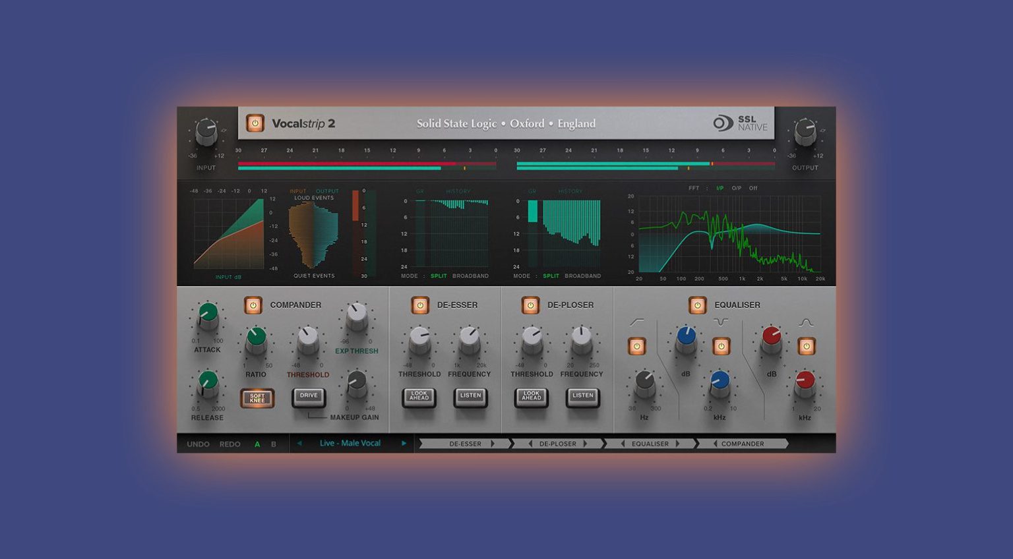Click SPLIT mode under the De-Ploser history
The image size is (1013, 559).
pyautogui.click(x=551, y=276)
